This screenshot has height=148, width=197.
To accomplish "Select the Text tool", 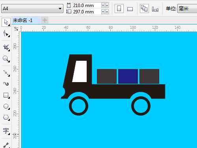I will (6, 131).
